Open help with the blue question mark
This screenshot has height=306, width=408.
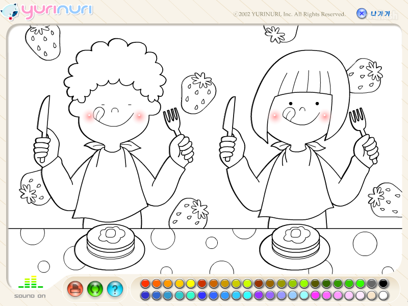click(115, 289)
